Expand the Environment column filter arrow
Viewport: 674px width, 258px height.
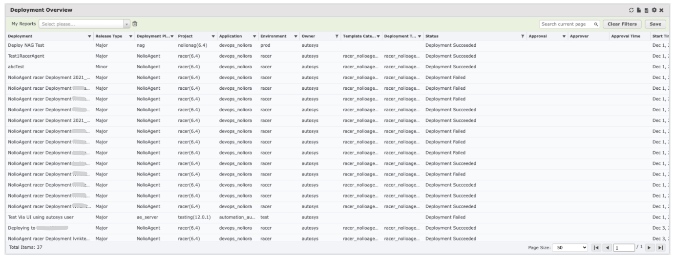[x=295, y=37]
